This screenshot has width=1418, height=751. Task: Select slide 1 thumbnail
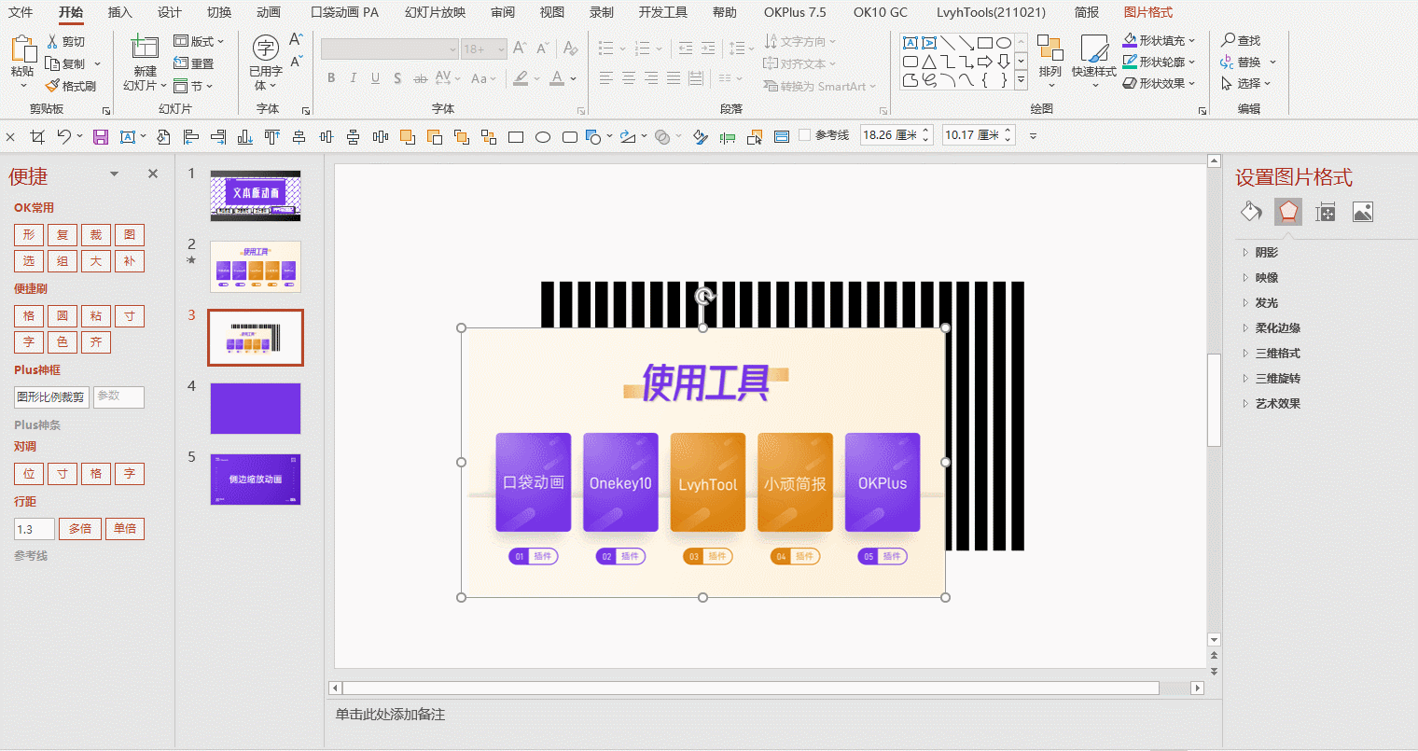256,196
